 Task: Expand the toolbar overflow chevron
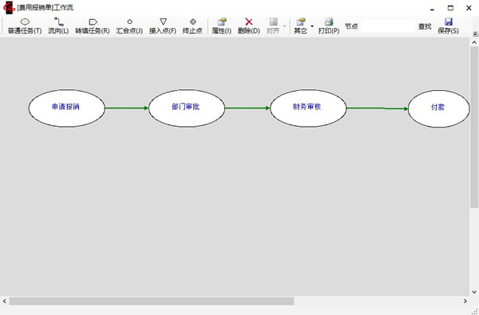point(475,33)
